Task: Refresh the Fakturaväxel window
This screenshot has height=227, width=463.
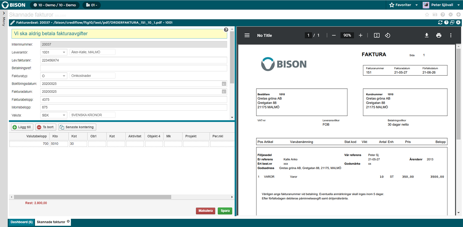Action: click(440, 22)
